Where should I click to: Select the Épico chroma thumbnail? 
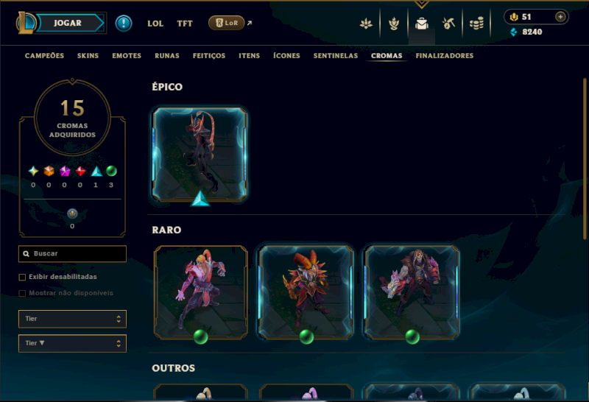tap(200, 155)
